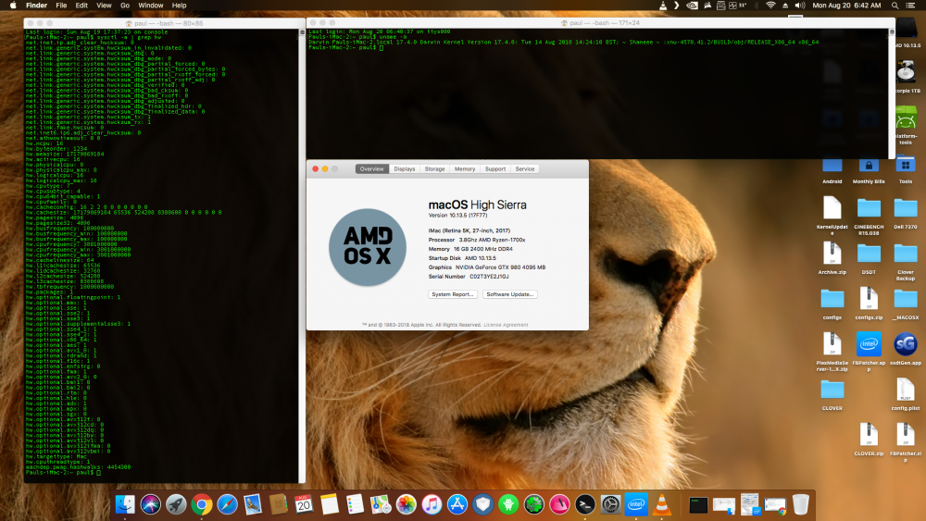Open System Preferences gear in Dock
Image resolution: width=926 pixels, height=521 pixels.
pos(610,504)
